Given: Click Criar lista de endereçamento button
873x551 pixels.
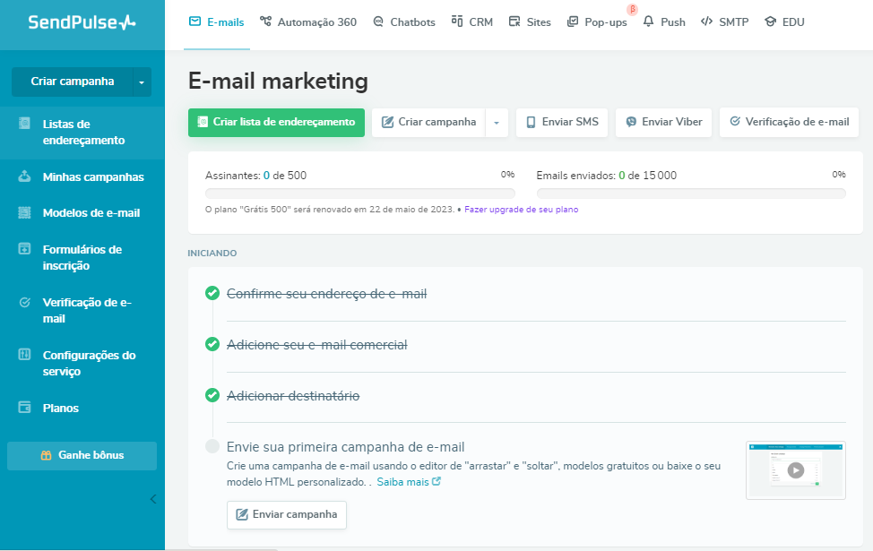Looking at the screenshot, I should (x=276, y=123).
